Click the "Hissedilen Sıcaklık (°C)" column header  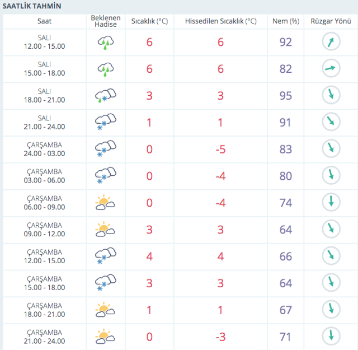click(220, 21)
